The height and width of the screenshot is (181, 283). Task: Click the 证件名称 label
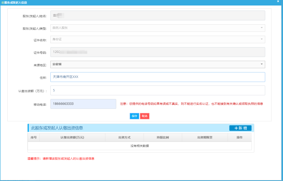click(40, 40)
